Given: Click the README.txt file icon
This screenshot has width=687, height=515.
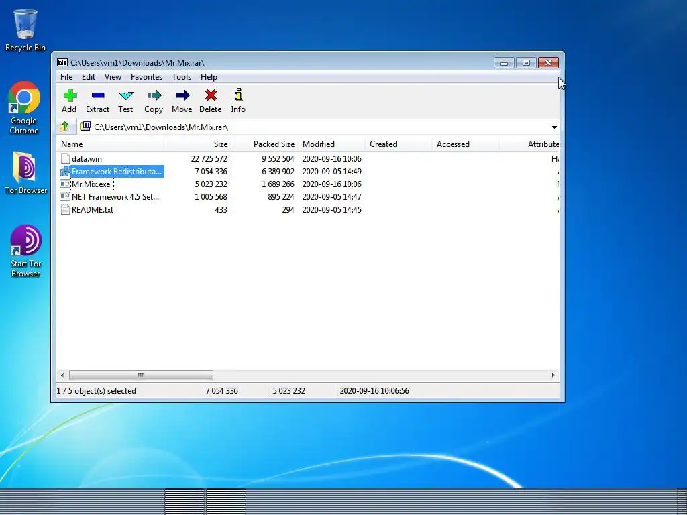Looking at the screenshot, I should pyautogui.click(x=65, y=209).
